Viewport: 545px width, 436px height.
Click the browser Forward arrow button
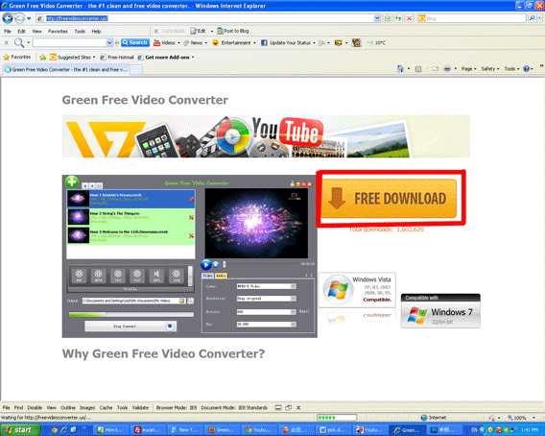[19, 18]
